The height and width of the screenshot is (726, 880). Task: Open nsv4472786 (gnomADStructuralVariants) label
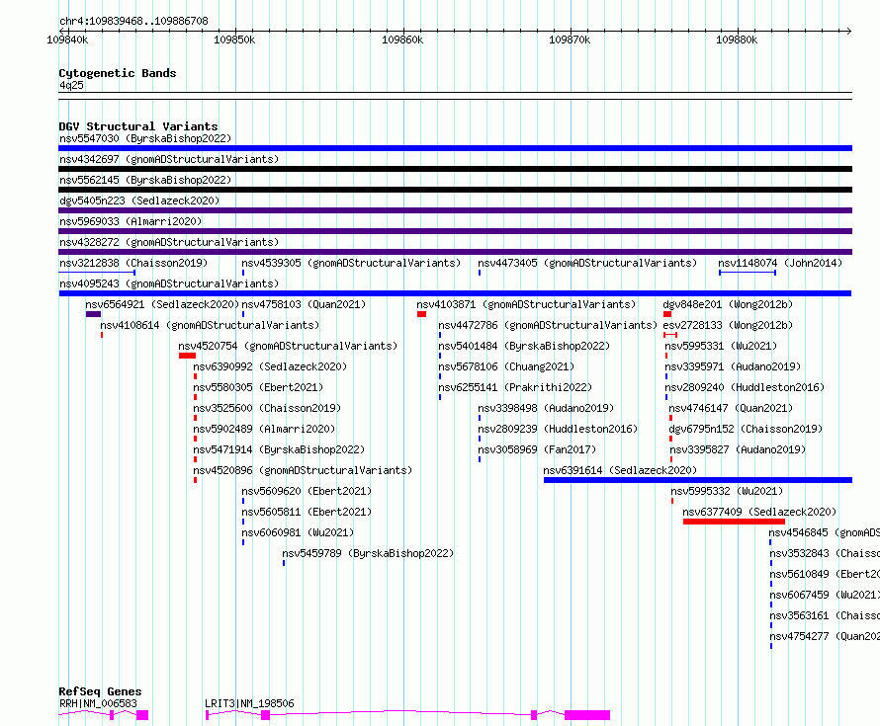pos(548,325)
